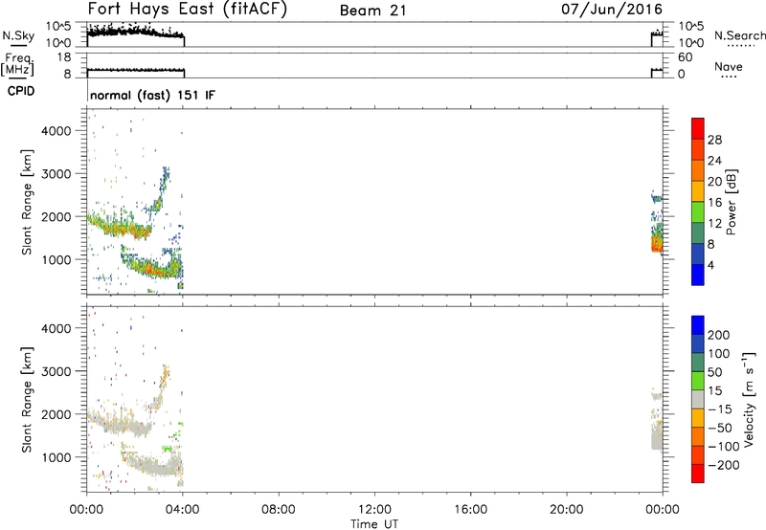This screenshot has height=530, width=766.
Task: Click the '18' frequency axis tick
Action: (x=63, y=57)
